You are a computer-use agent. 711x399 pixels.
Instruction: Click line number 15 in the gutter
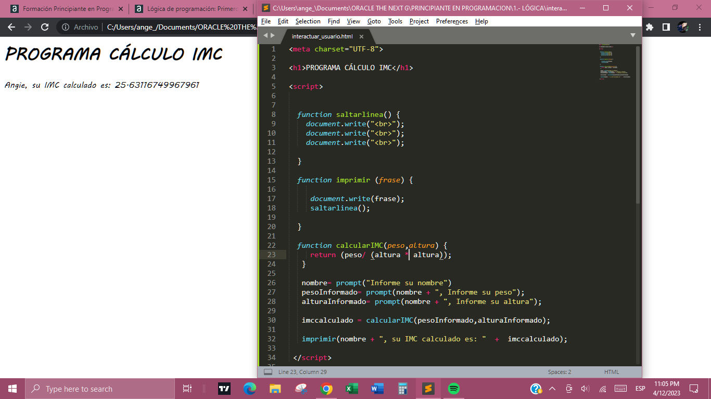point(271,180)
